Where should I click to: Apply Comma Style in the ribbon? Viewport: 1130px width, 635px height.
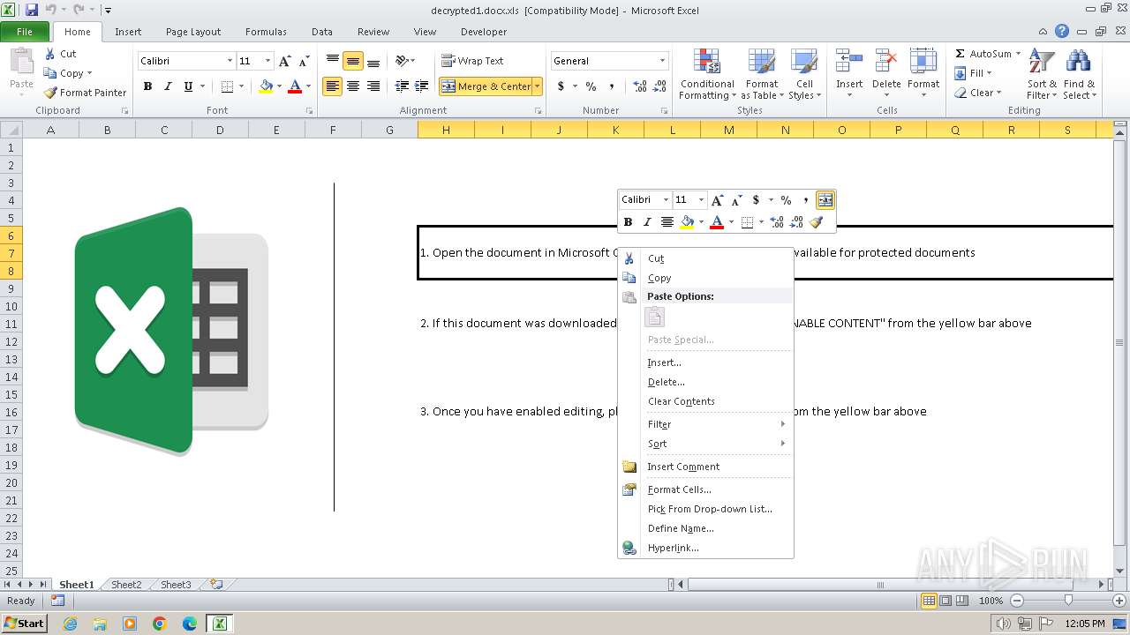(612, 86)
